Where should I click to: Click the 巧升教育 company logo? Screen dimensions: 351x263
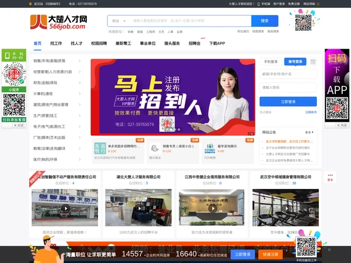[x=210, y=148]
